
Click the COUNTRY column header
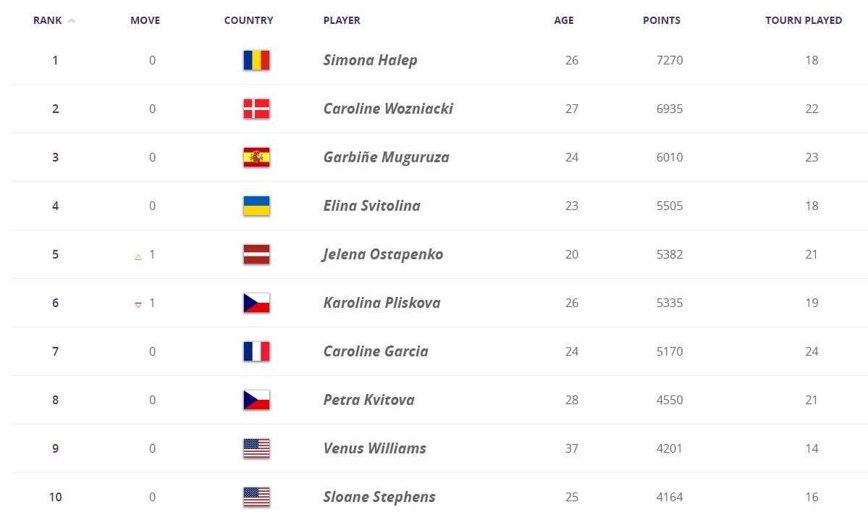[248, 21]
